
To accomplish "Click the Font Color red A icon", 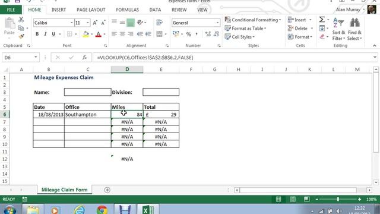I will (98, 34).
